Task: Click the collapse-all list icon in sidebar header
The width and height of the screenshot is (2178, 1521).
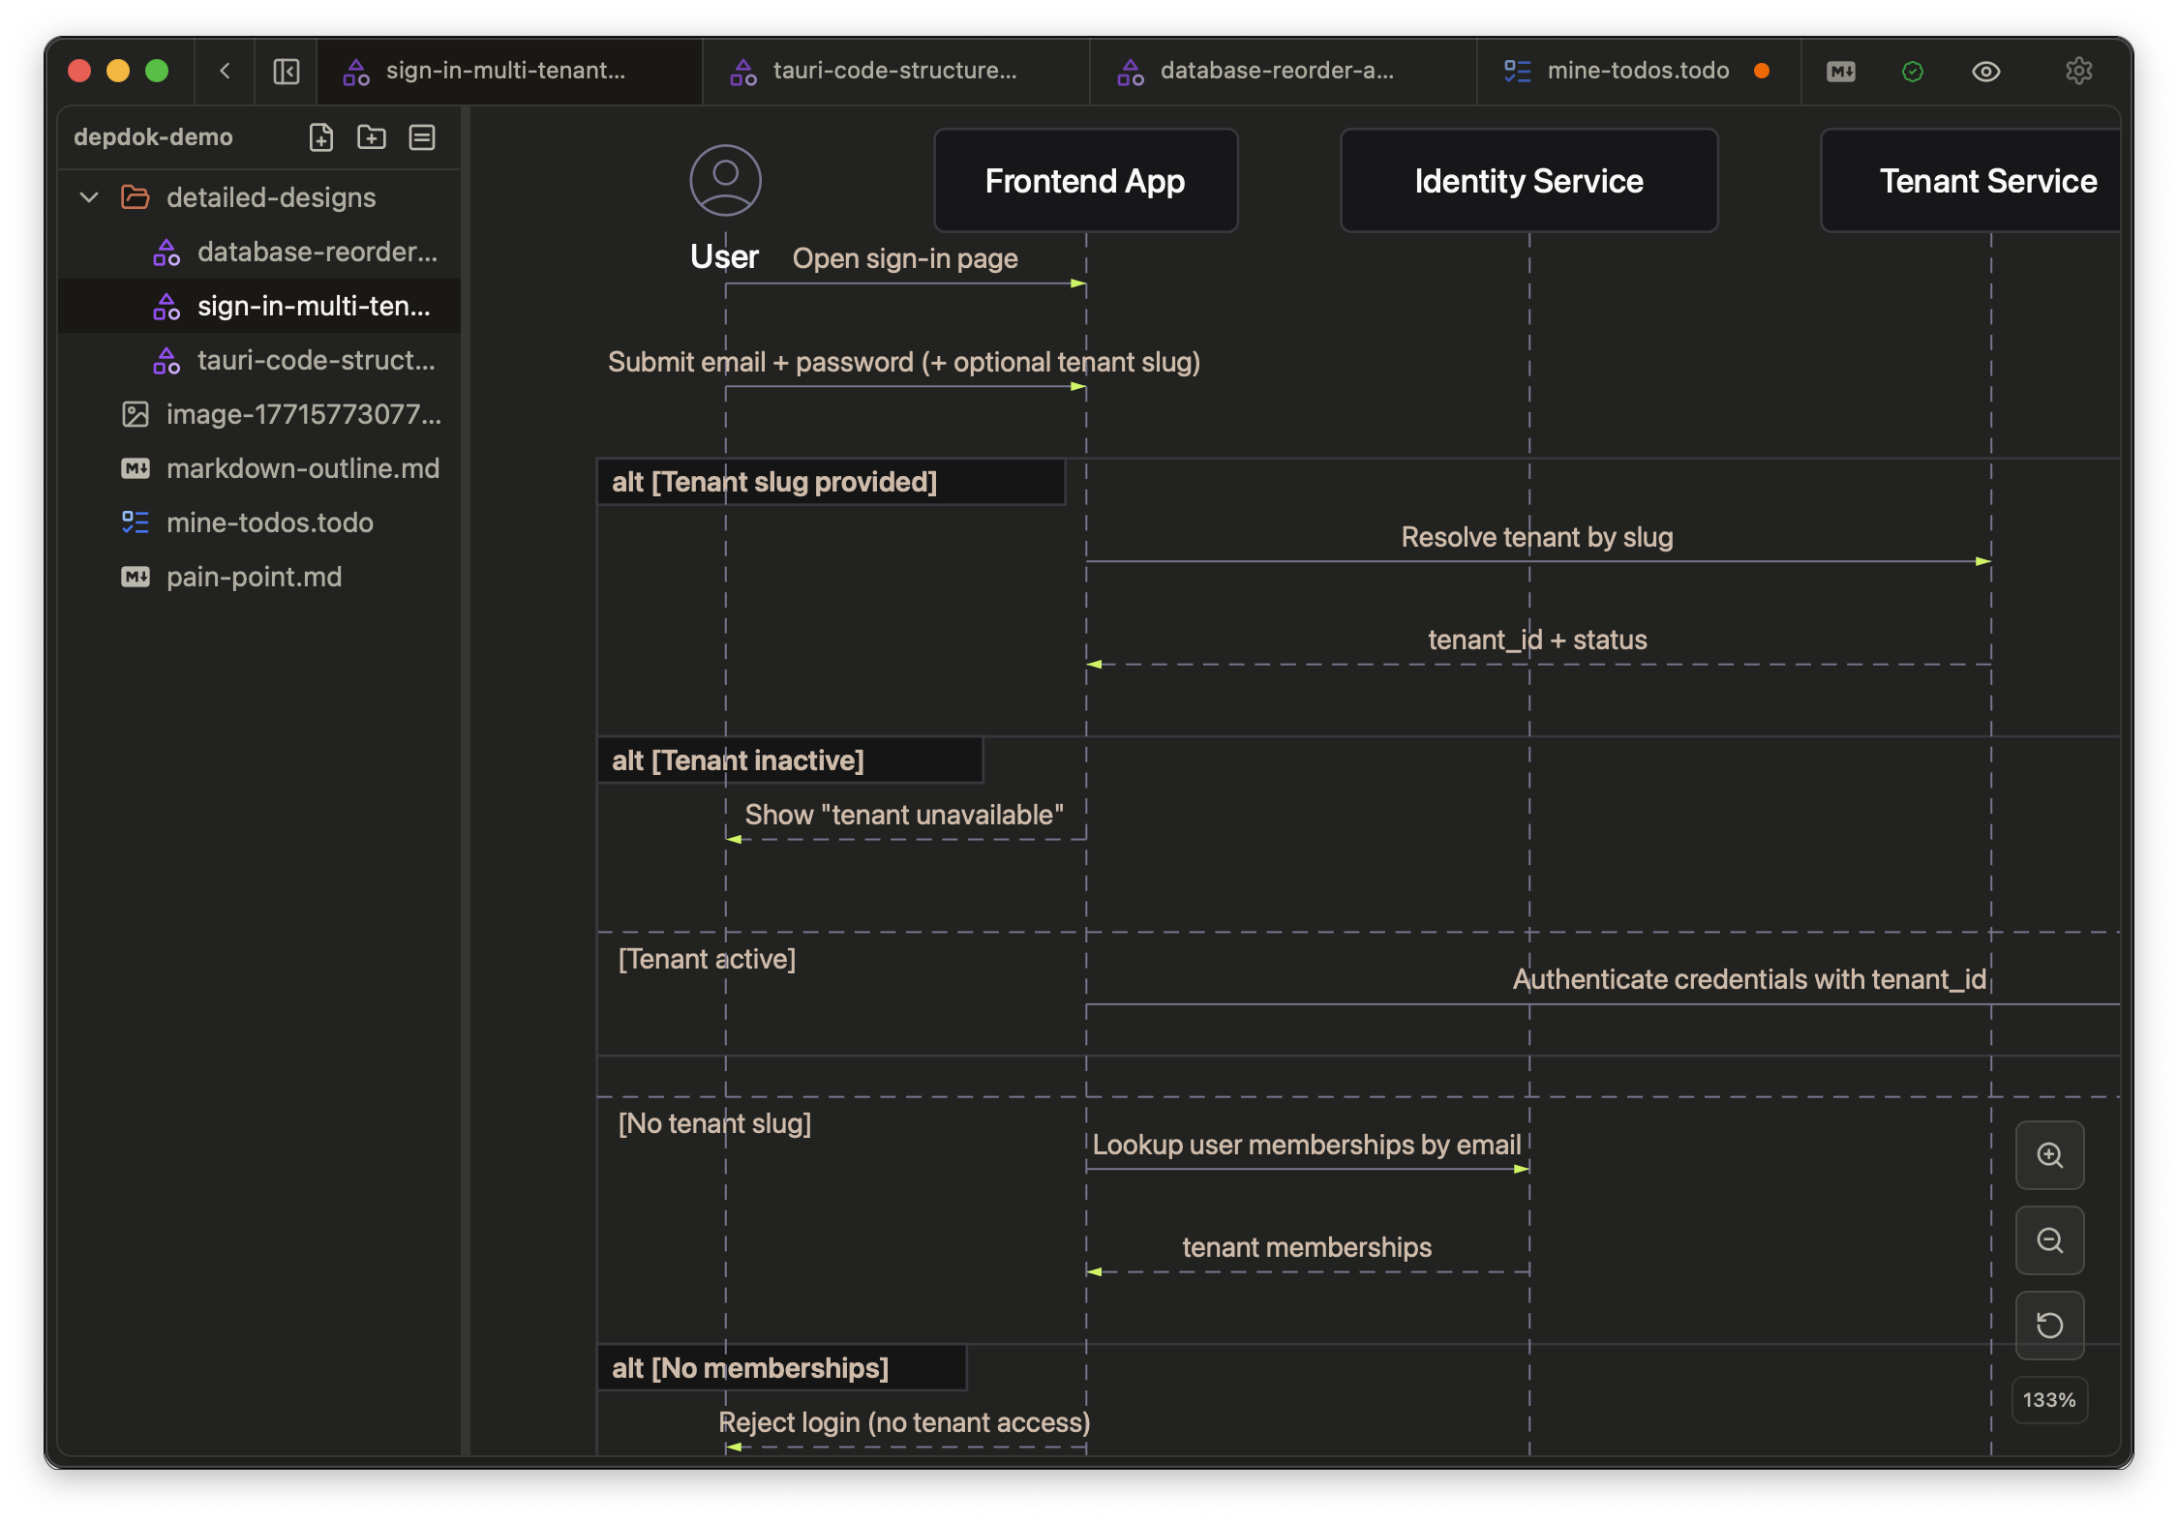Action: coord(422,137)
